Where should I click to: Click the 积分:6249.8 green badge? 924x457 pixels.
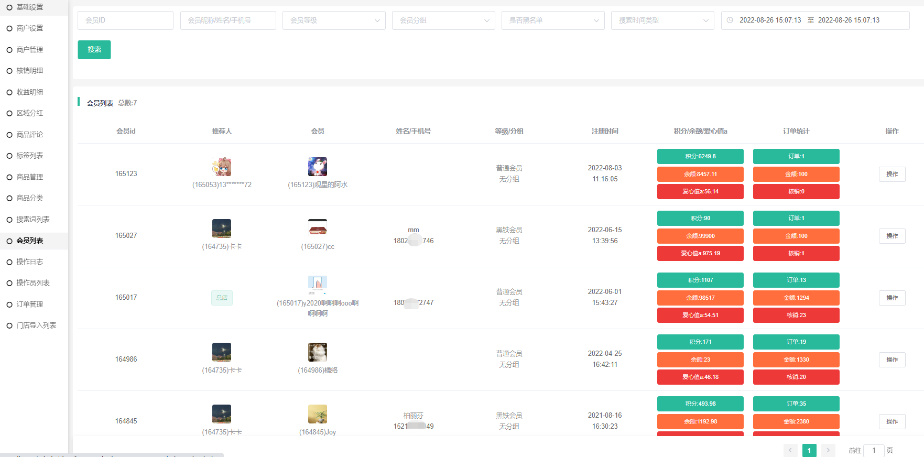coord(700,156)
